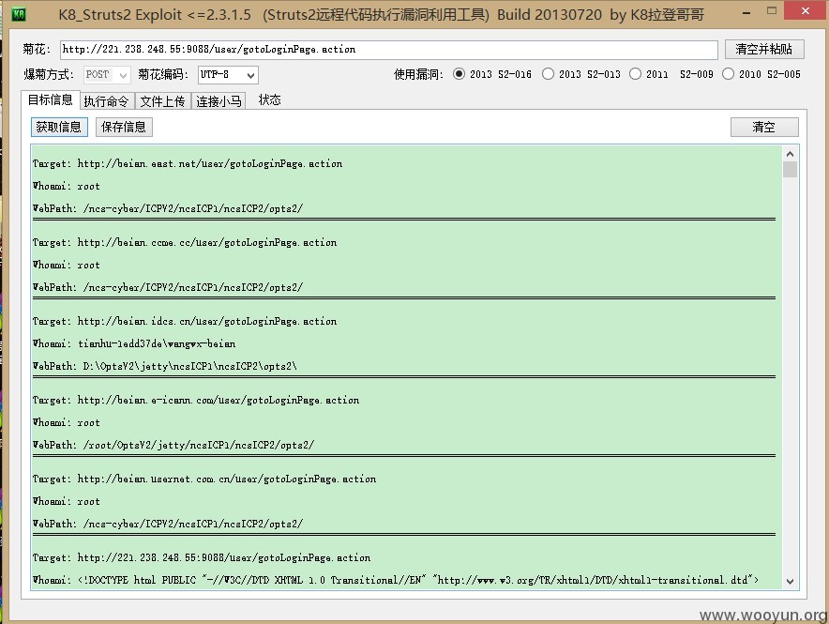Click the beian.usernet.com.cn target line
The image size is (829, 624).
click(204, 479)
